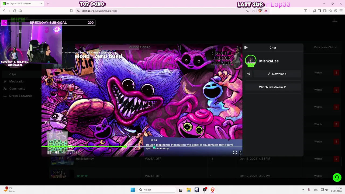Open the Leo AI sparkle icon
Image resolution: width=345 pixels, height=194 pixels.
point(330,11)
